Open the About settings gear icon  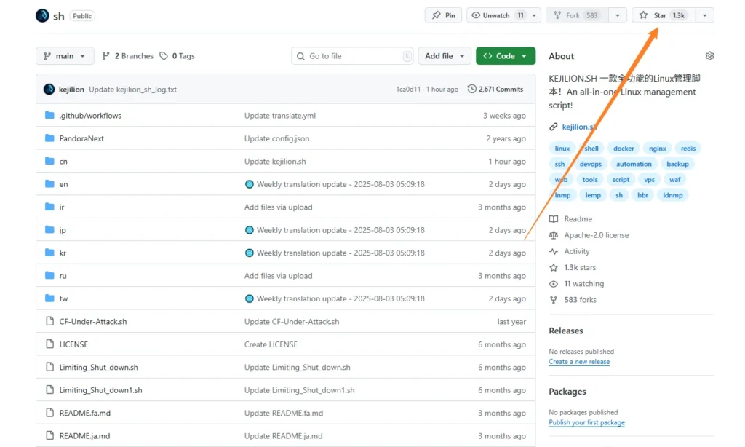point(709,55)
